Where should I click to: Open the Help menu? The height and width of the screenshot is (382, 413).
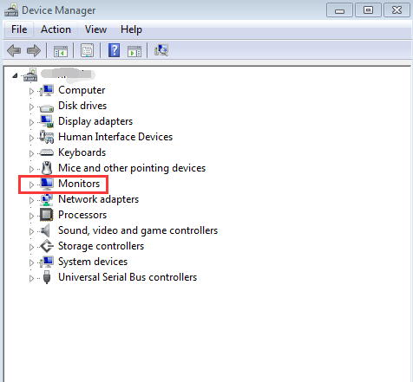click(131, 29)
